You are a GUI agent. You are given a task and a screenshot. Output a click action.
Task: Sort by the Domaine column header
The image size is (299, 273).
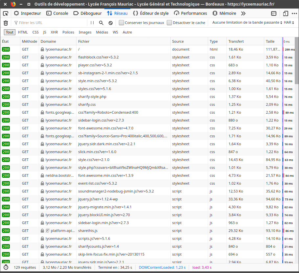(57, 41)
